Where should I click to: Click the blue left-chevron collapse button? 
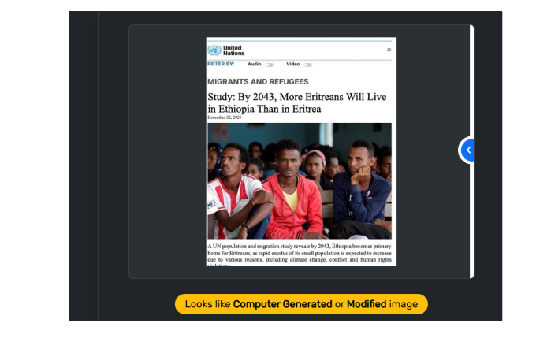pos(468,150)
